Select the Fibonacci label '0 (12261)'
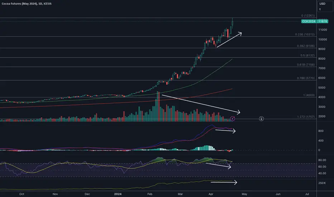 pyautogui.click(x=308, y=15)
